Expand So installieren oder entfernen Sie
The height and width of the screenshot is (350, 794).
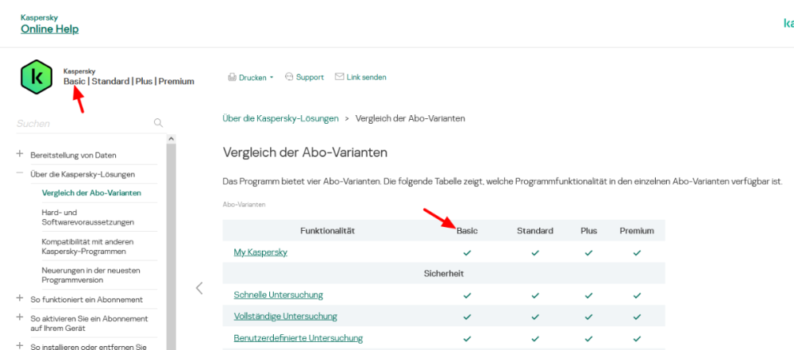[x=20, y=345]
